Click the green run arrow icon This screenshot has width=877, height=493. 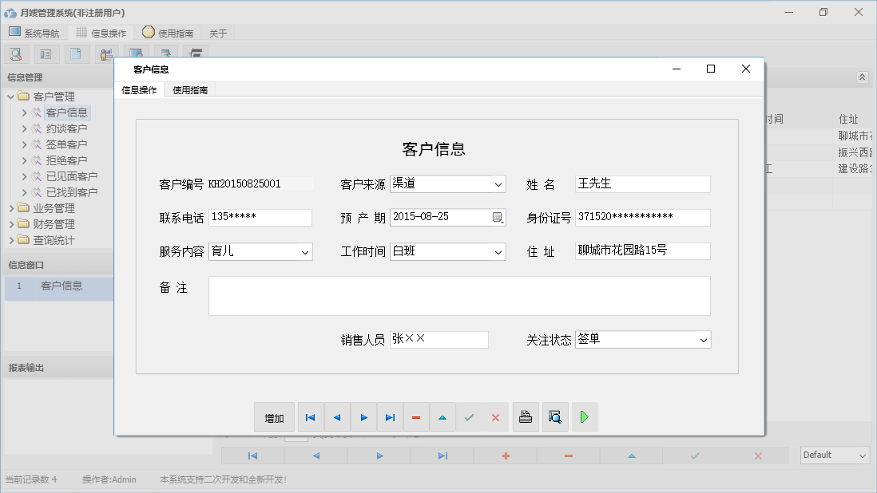pyautogui.click(x=585, y=416)
